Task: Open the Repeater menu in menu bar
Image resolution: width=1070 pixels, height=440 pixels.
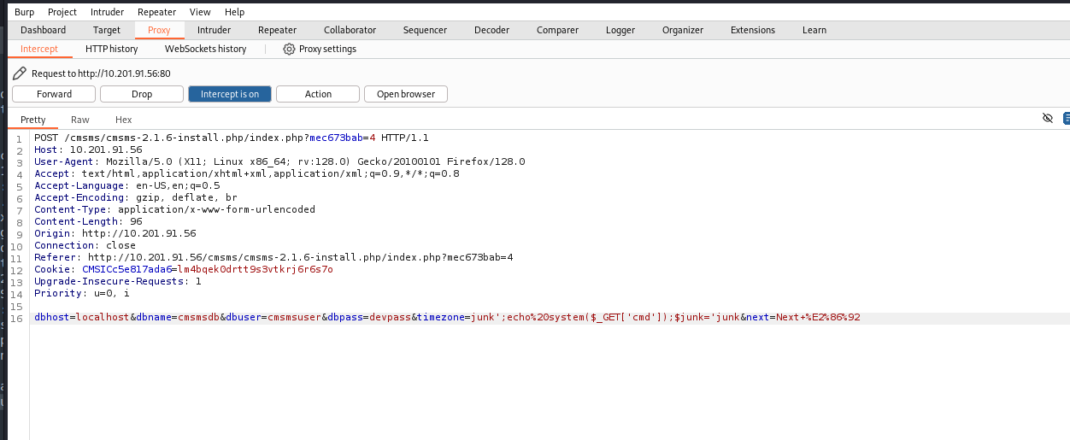Action: [x=156, y=12]
